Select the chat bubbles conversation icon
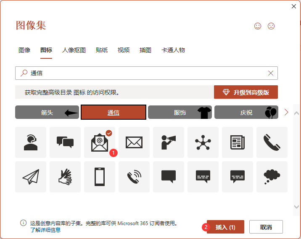The width and height of the screenshot is (301, 239). (x=65, y=142)
